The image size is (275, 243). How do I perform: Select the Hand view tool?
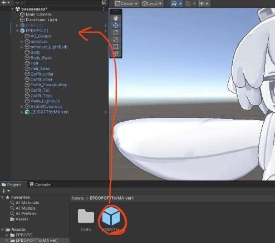coord(116,18)
